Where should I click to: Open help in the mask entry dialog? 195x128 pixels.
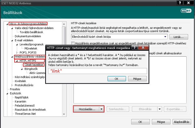pyautogui.click(x=135, y=47)
